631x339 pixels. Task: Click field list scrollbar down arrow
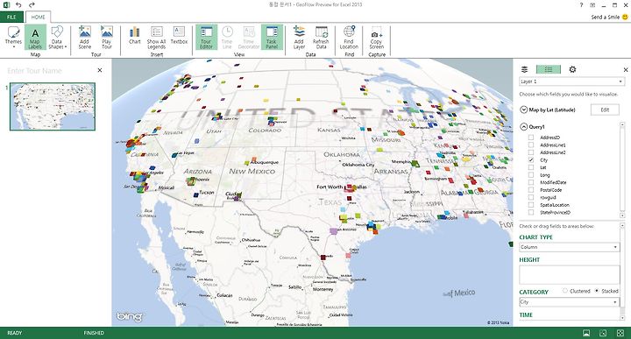coord(622,215)
